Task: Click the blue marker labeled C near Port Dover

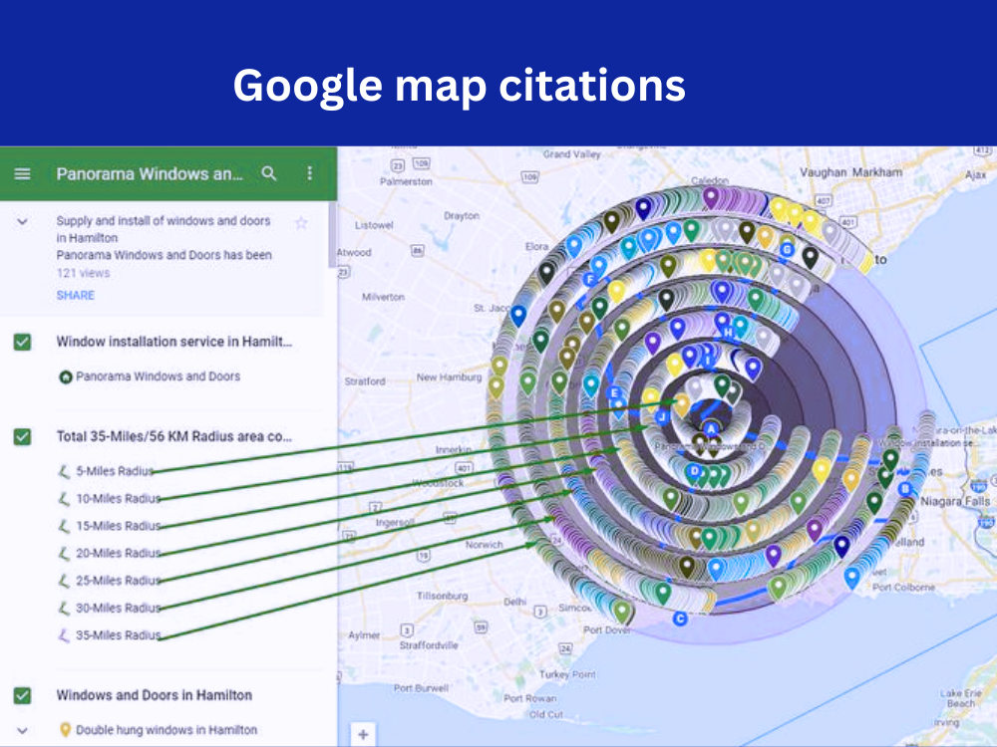Action: (680, 619)
